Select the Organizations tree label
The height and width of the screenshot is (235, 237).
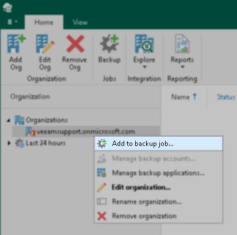click(x=47, y=120)
